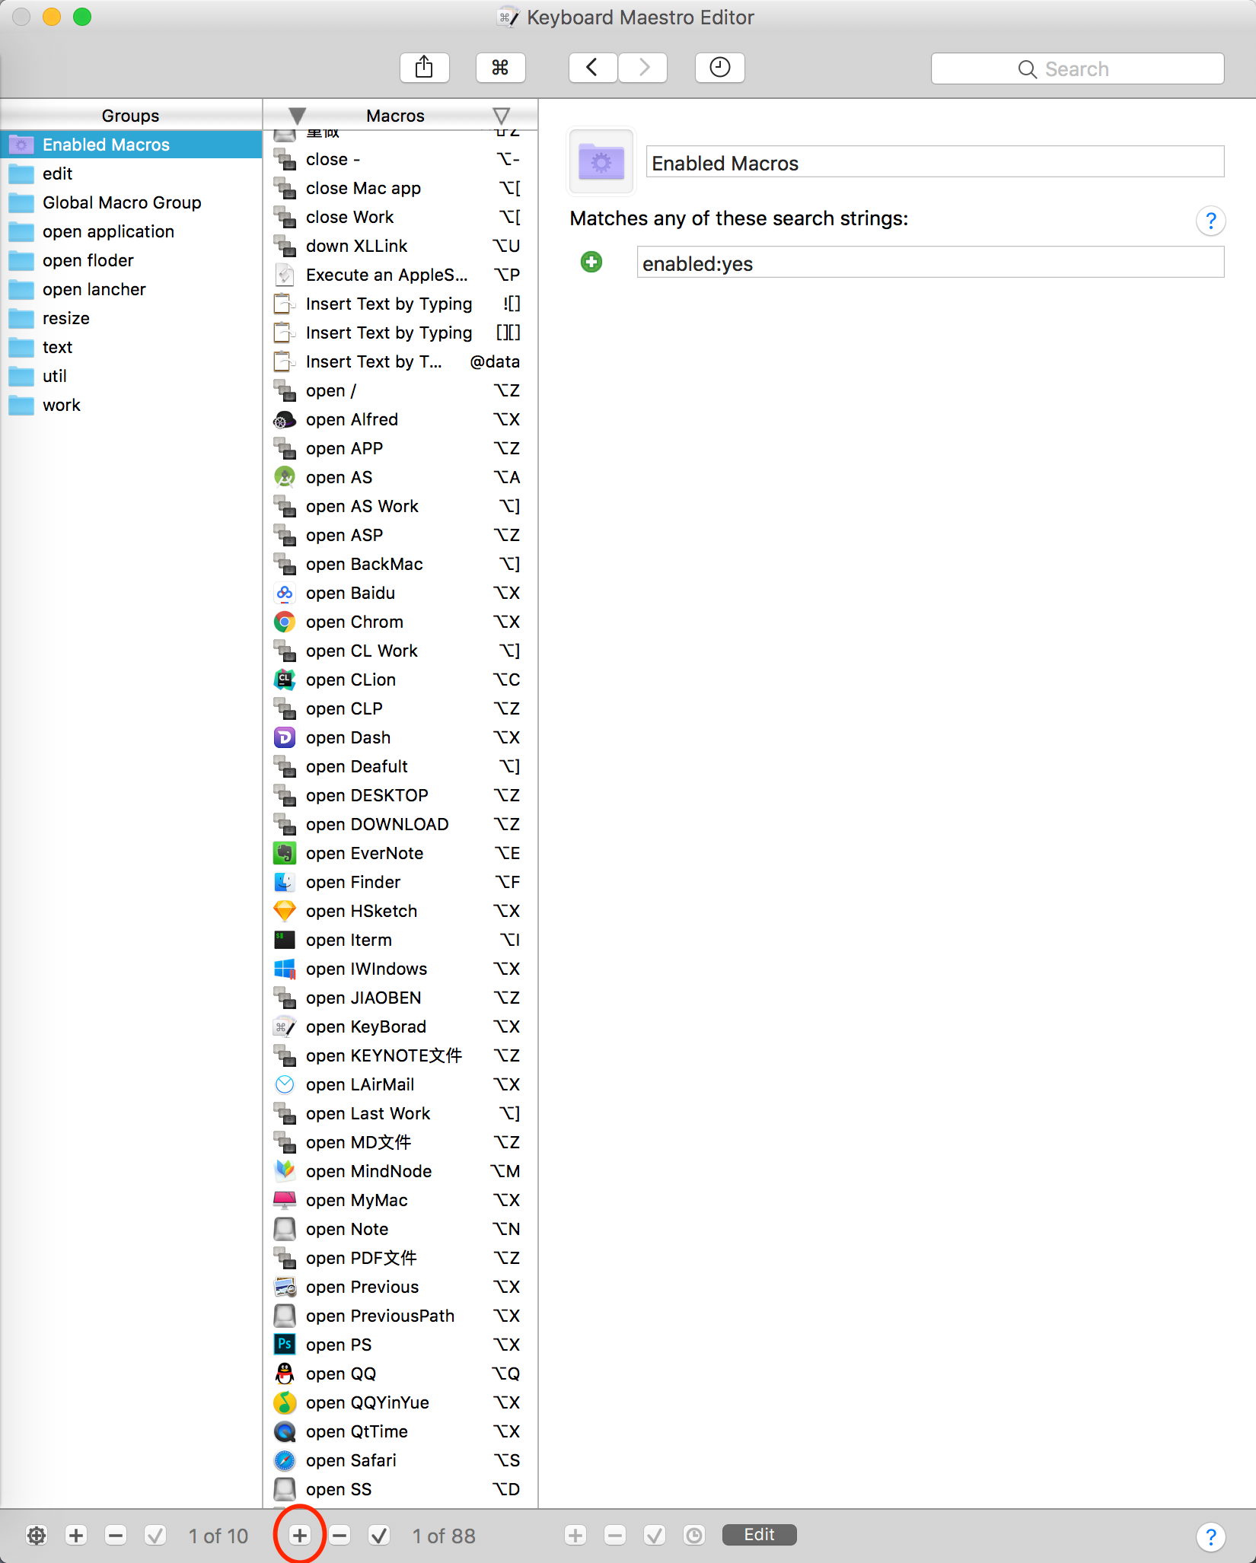Select the open QQYinYue macro
This screenshot has width=1256, height=1563.
(400, 1402)
